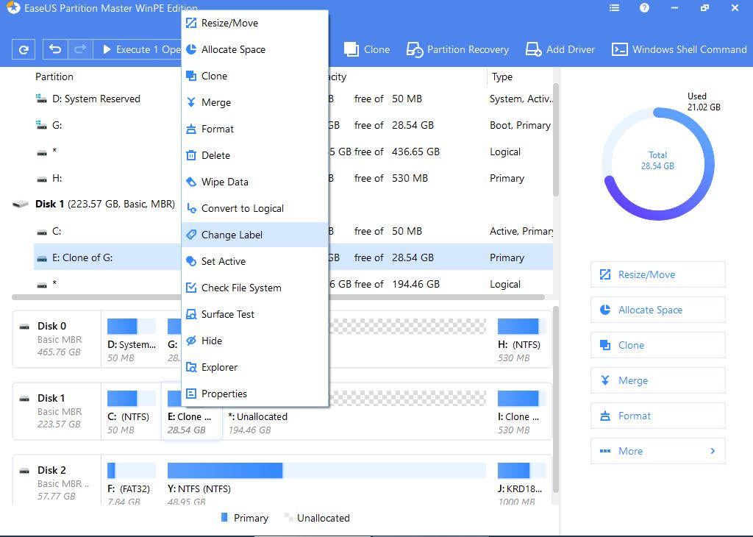Image resolution: width=753 pixels, height=537 pixels.
Task: Expand the More options in the right panel
Action: [657, 451]
